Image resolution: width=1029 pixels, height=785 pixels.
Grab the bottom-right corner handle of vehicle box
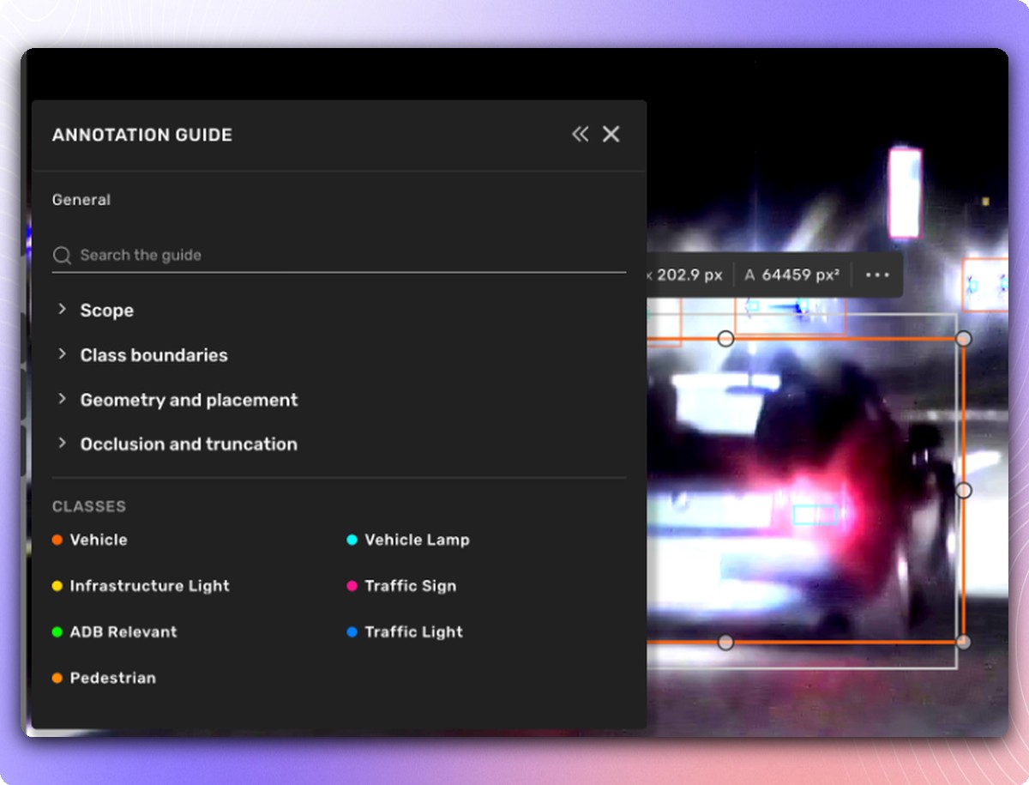(x=964, y=642)
